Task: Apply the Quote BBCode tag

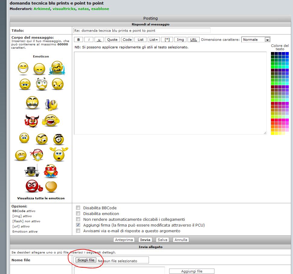Action: click(112, 40)
